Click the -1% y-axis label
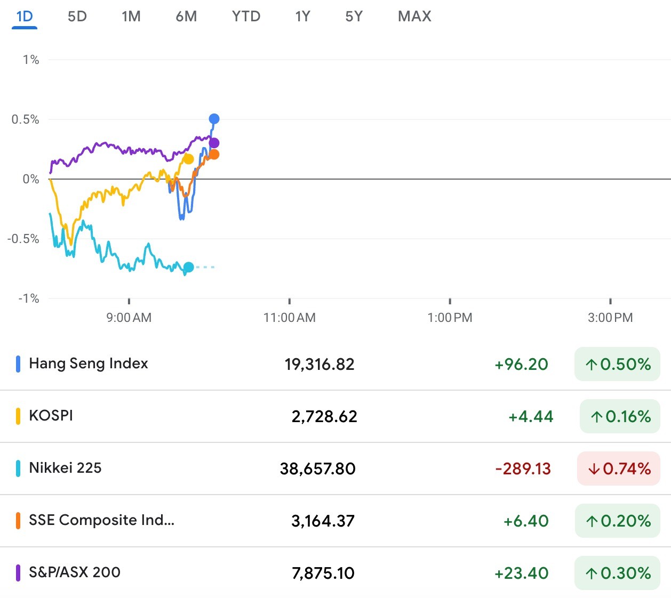The width and height of the screenshot is (671, 598). 29,298
